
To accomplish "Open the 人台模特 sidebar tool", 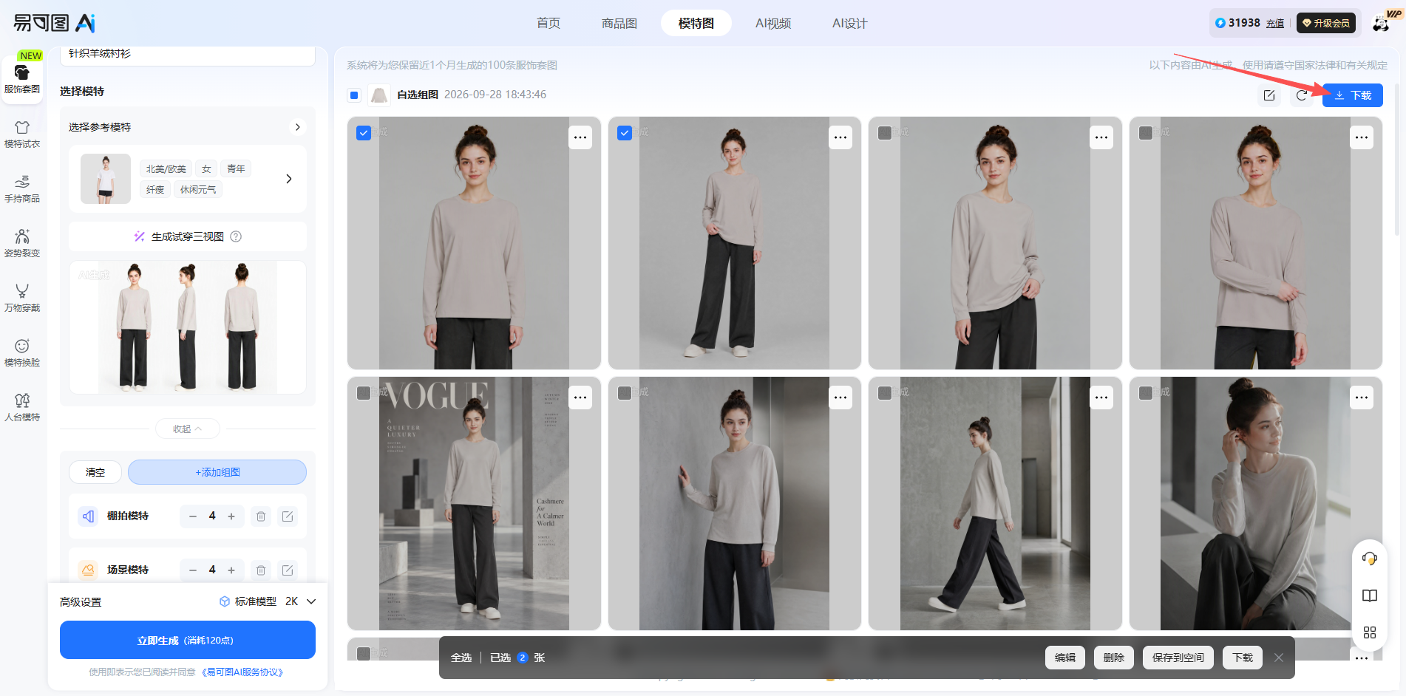I will [x=22, y=408].
